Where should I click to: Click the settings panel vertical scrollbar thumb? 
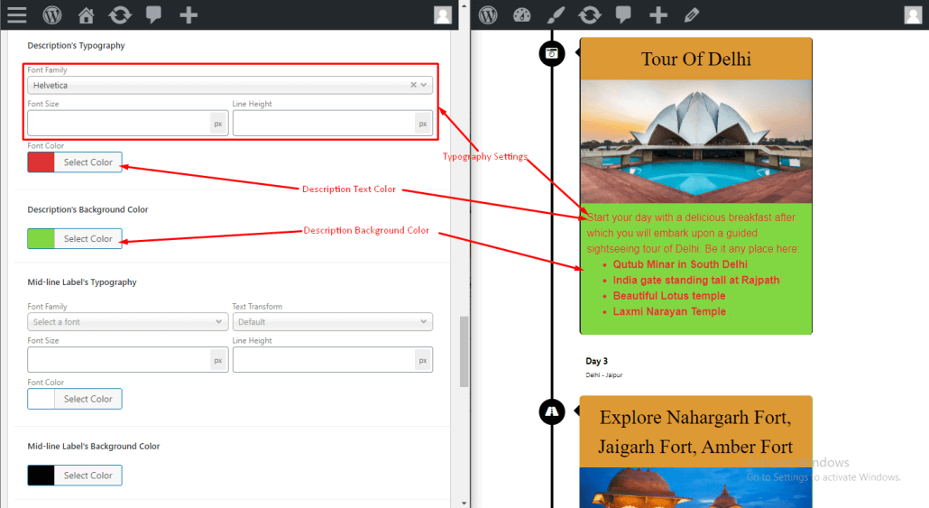[464, 352]
